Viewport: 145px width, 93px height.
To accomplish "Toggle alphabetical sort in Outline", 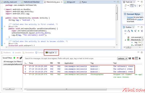I will click(129, 31).
